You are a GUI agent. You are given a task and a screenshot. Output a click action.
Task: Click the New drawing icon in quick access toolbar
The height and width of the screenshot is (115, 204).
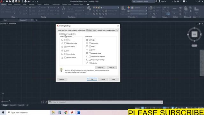tap(7, 1)
